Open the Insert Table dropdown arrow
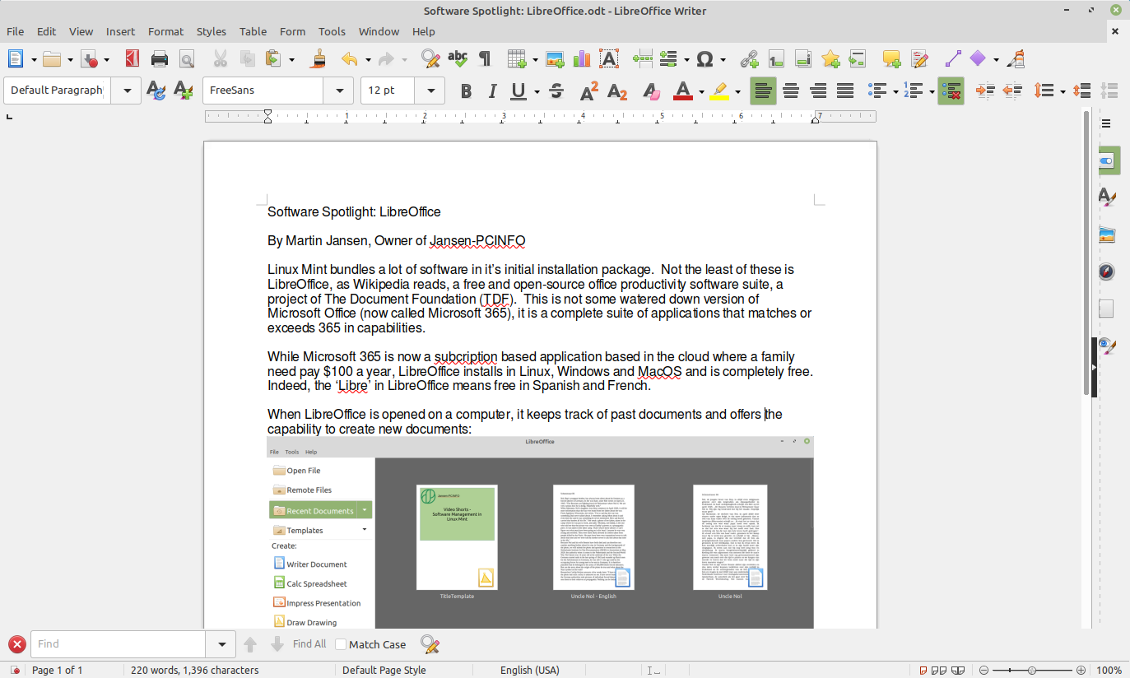 (535, 59)
